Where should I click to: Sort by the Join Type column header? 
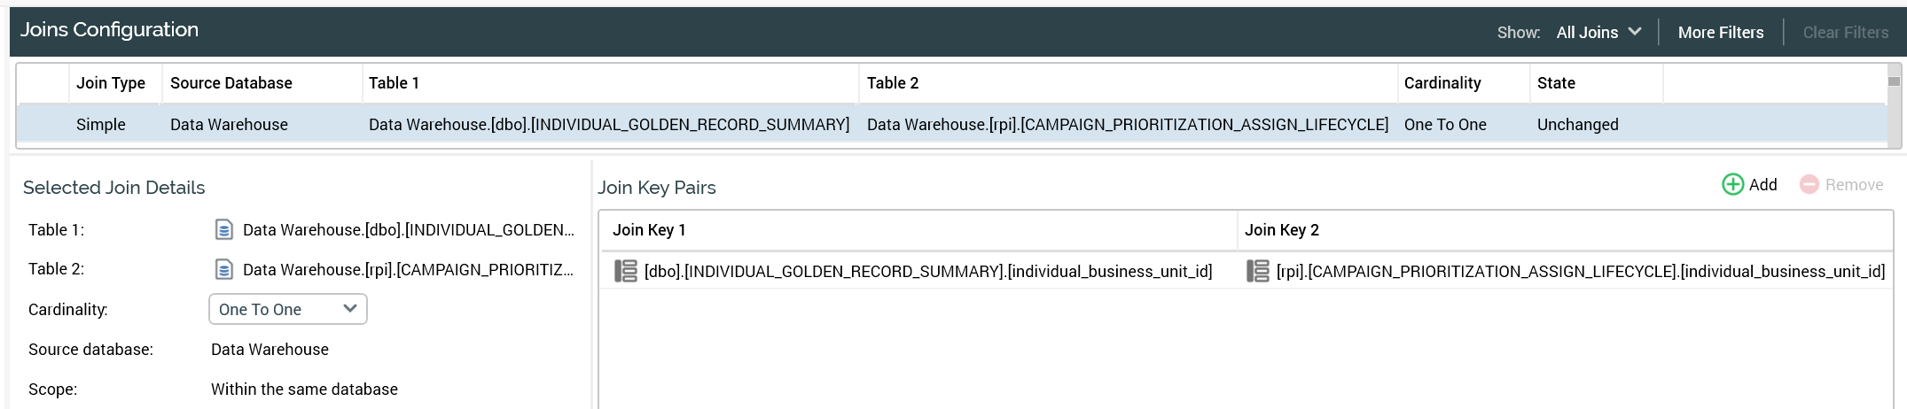[x=111, y=83]
